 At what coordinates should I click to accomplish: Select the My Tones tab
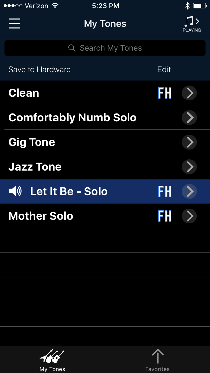[x=52, y=360]
